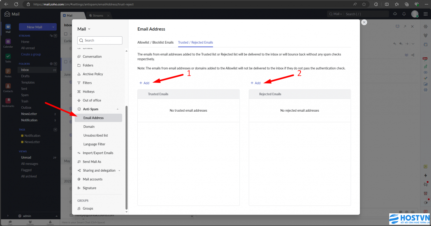
Task: Click the Chats icon in bottom bar
Action: pos(10,223)
